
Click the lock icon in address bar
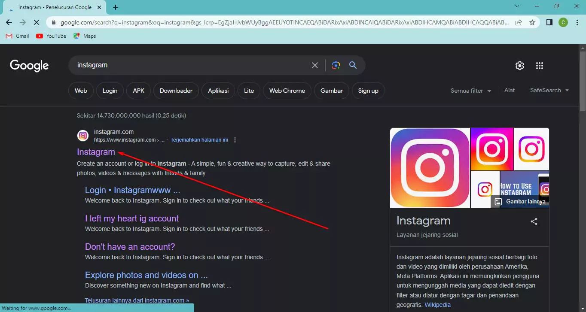click(53, 22)
